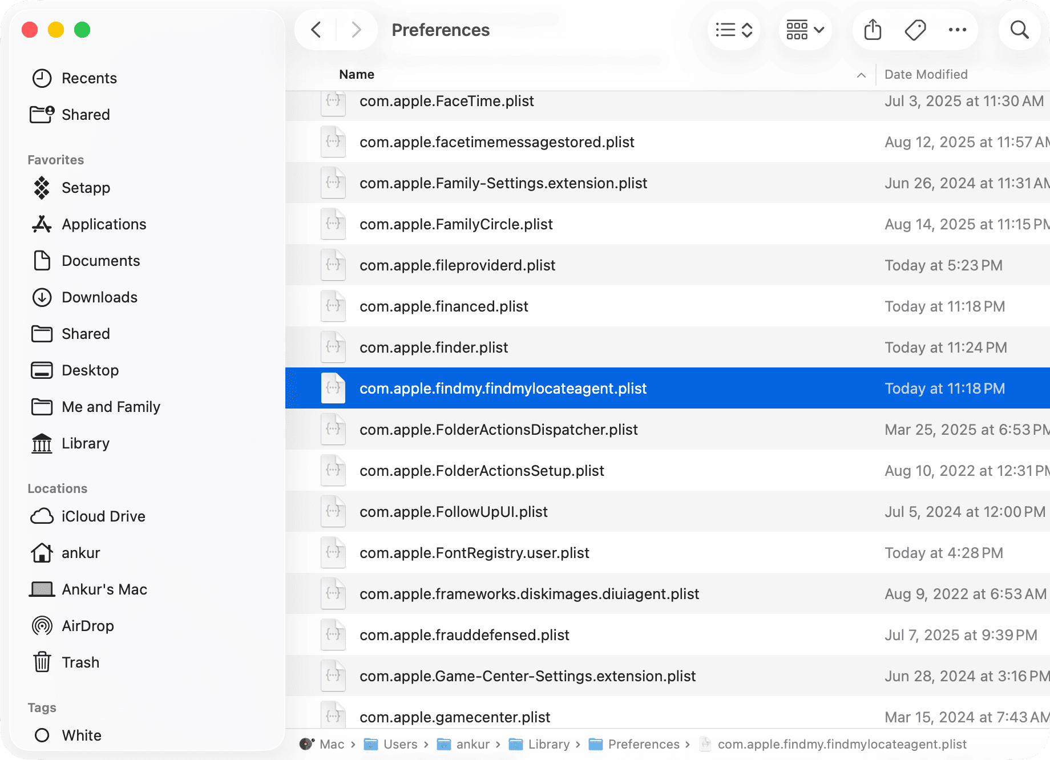Image resolution: width=1050 pixels, height=760 pixels.
Task: Select the com.apple.finder.plist file
Action: (433, 347)
